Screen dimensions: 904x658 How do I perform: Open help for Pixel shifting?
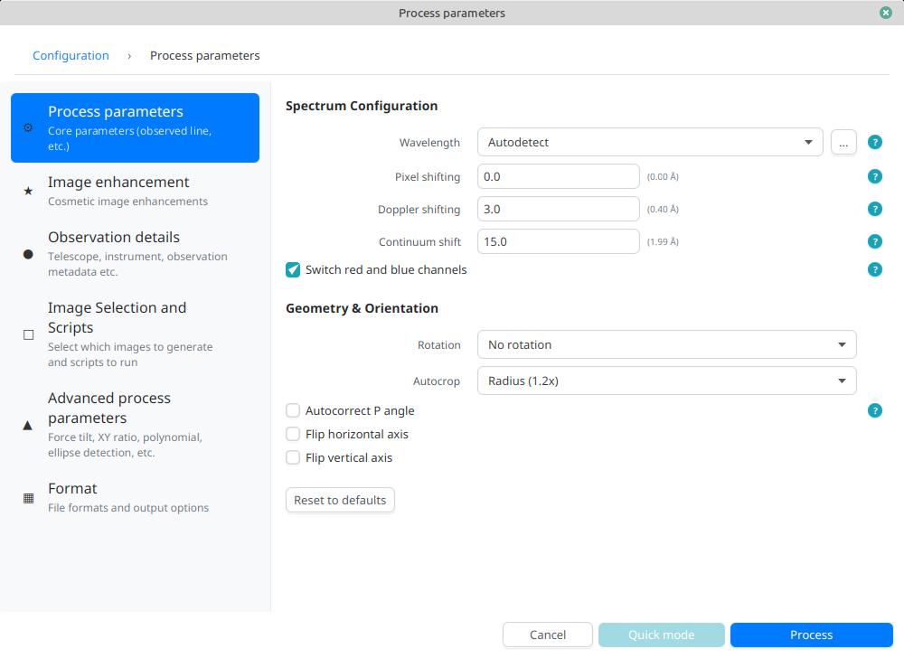[x=874, y=176]
